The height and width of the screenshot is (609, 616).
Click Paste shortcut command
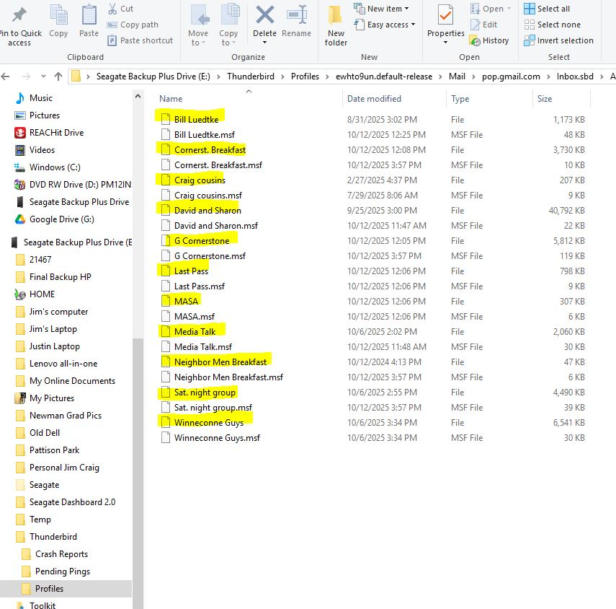(x=140, y=40)
